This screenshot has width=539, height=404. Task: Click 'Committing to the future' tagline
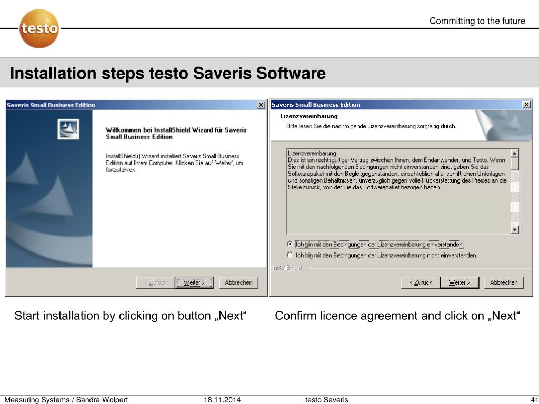477,21
